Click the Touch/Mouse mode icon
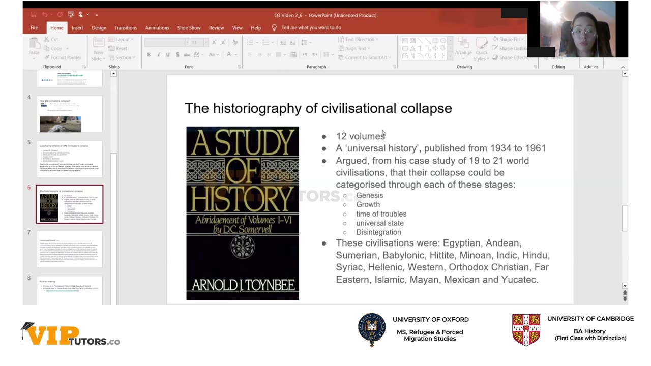Image resolution: width=651 pixels, height=366 pixels. 80,15
